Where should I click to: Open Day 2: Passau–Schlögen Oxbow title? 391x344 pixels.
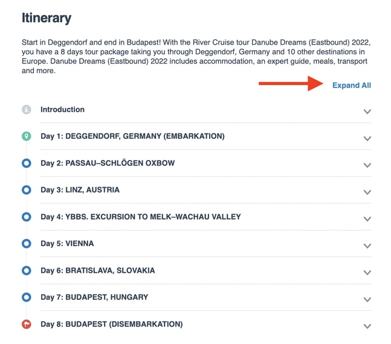(x=108, y=163)
